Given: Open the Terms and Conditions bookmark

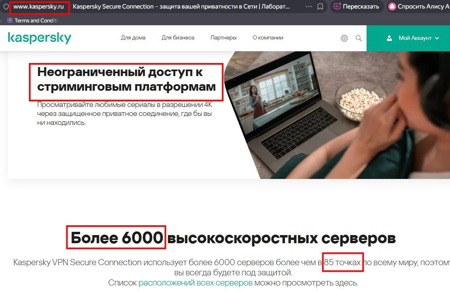Looking at the screenshot, I should [33, 20].
